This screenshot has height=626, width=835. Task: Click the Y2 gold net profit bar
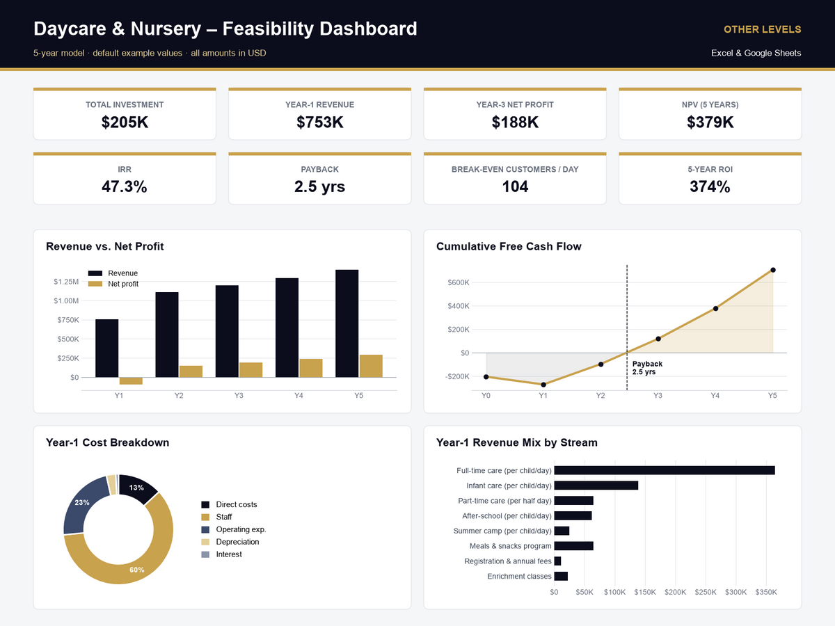click(191, 371)
